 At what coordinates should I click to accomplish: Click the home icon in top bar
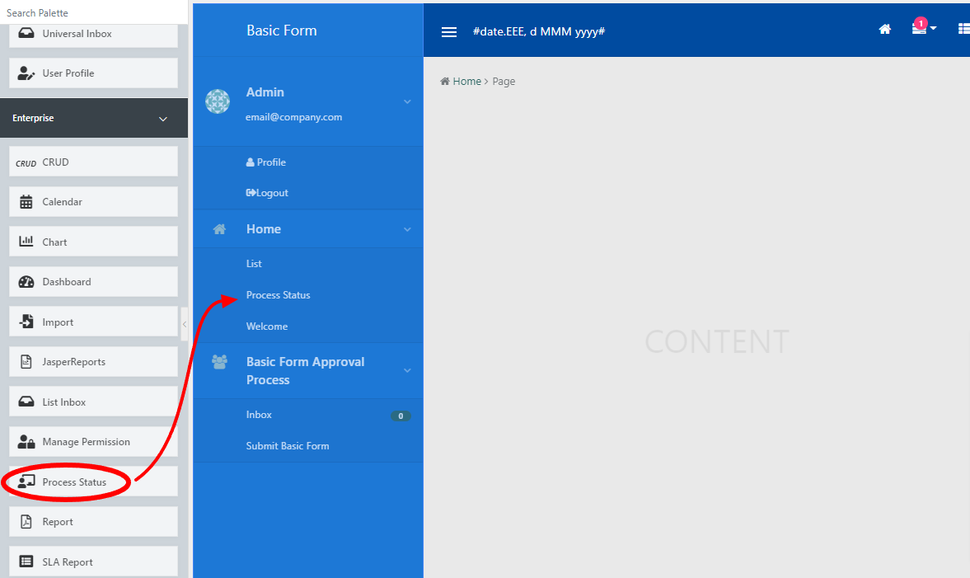click(x=885, y=30)
